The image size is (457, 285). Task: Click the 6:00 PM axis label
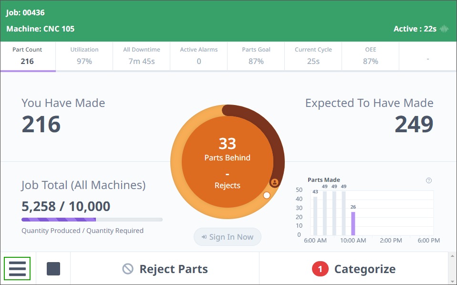[x=429, y=241]
